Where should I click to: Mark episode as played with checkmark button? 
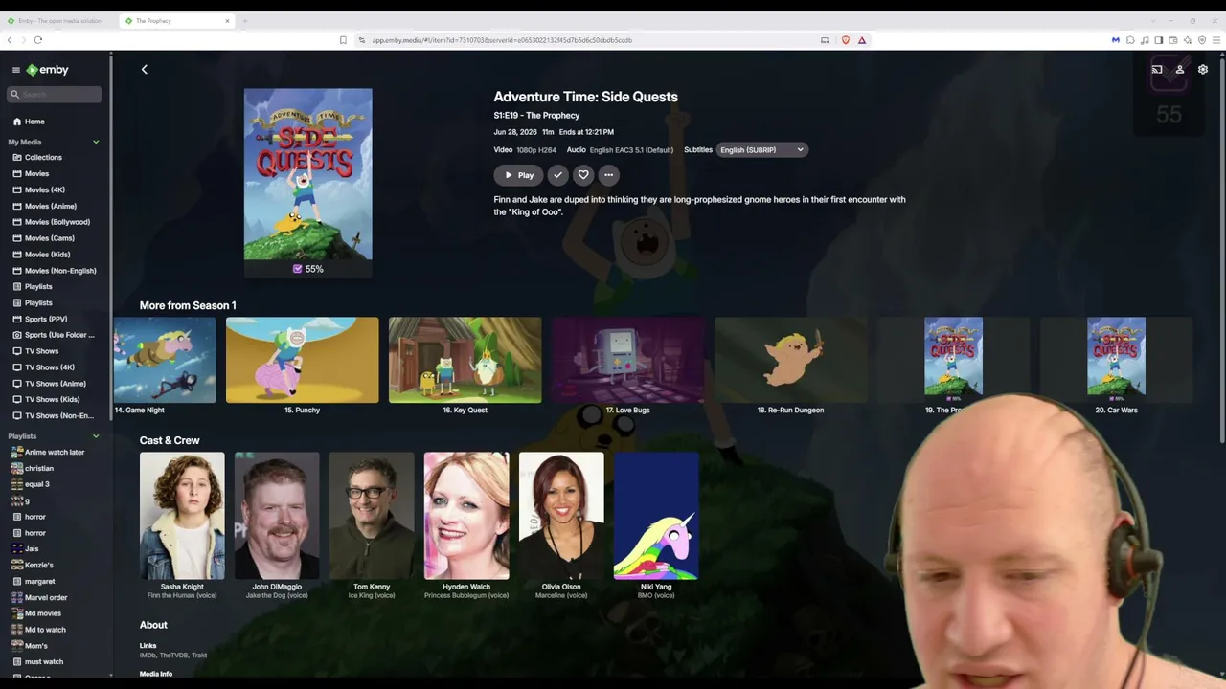click(558, 175)
